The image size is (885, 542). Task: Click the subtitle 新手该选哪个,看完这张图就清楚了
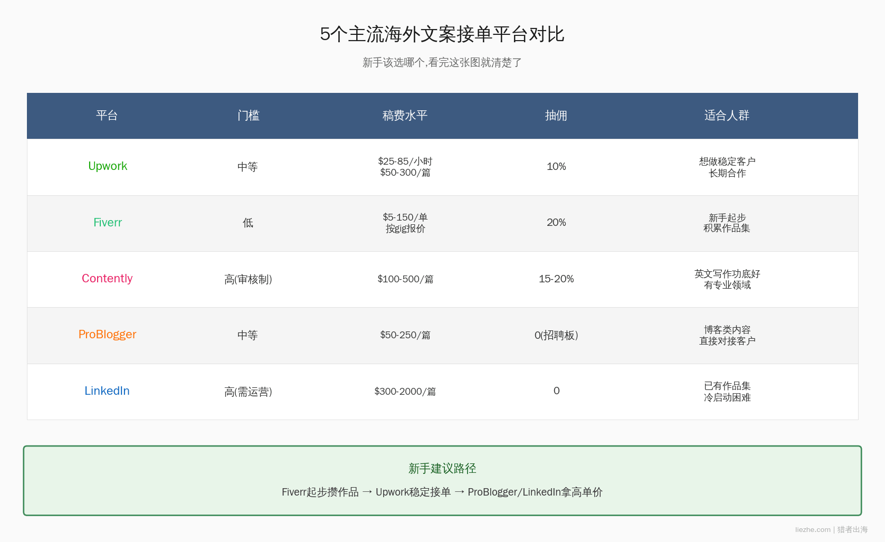pyautogui.click(x=442, y=63)
